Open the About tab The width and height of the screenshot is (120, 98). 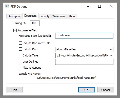pos(72,16)
